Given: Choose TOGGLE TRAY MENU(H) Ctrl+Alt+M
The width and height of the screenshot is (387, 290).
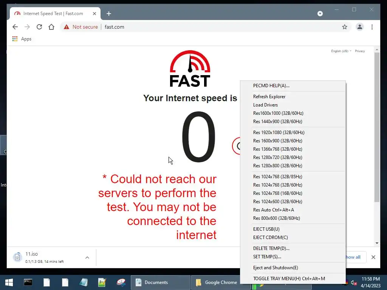Looking at the screenshot, I should tap(293, 279).
